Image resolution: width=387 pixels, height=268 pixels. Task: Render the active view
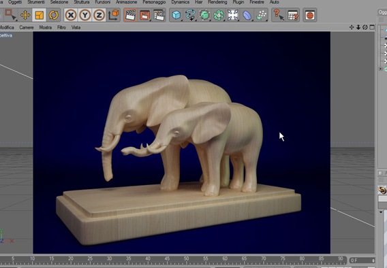130,15
